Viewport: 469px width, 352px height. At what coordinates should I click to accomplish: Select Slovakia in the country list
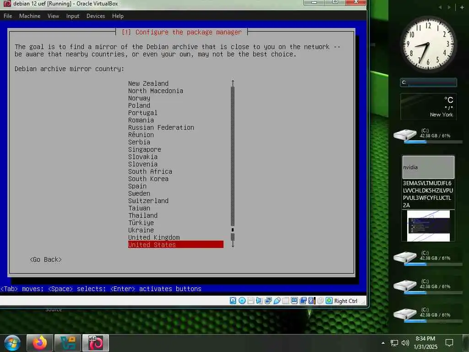tap(143, 157)
